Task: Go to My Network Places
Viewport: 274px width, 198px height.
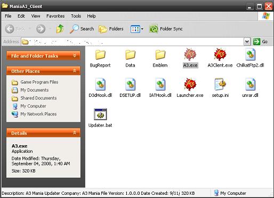Action: [x=38, y=114]
